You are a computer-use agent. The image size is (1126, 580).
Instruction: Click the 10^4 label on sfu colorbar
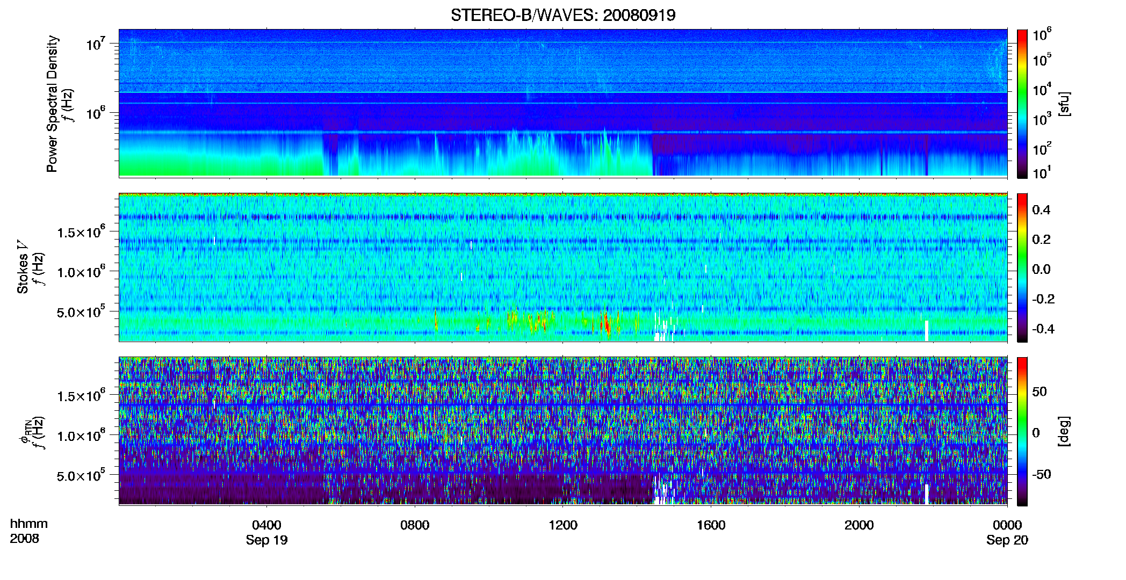1042,89
